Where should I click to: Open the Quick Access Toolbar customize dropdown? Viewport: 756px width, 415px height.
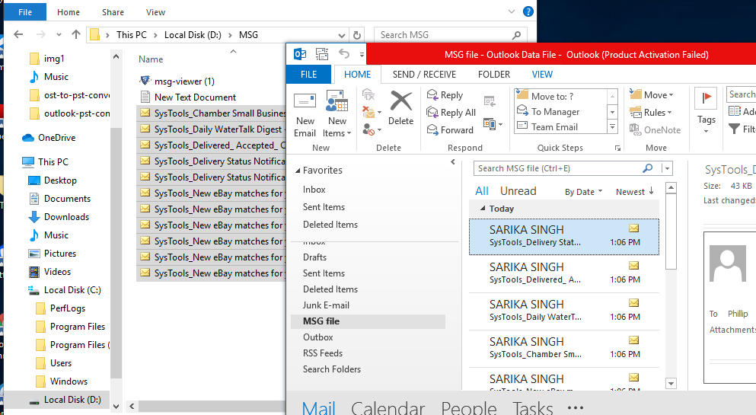click(362, 55)
